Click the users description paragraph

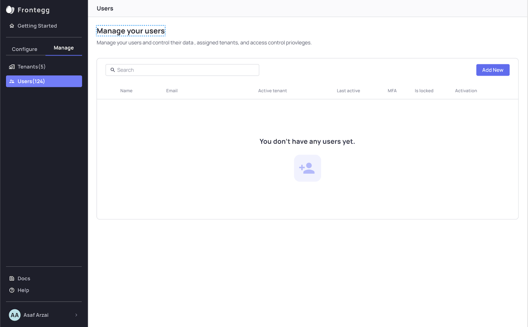click(x=204, y=43)
